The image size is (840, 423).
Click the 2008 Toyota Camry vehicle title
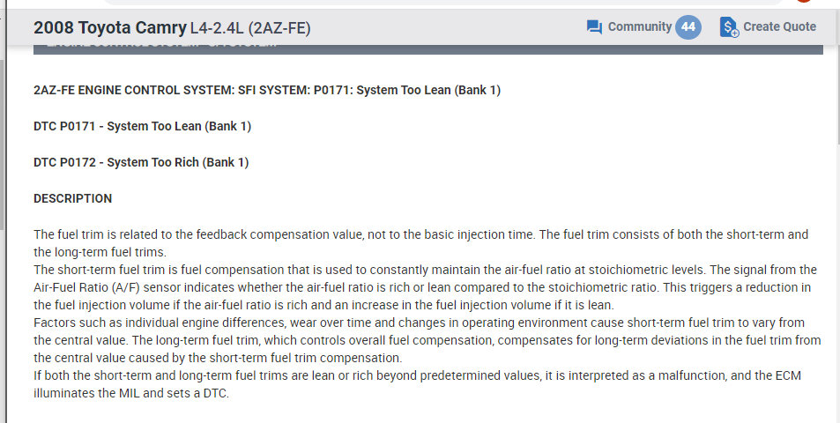click(x=109, y=27)
